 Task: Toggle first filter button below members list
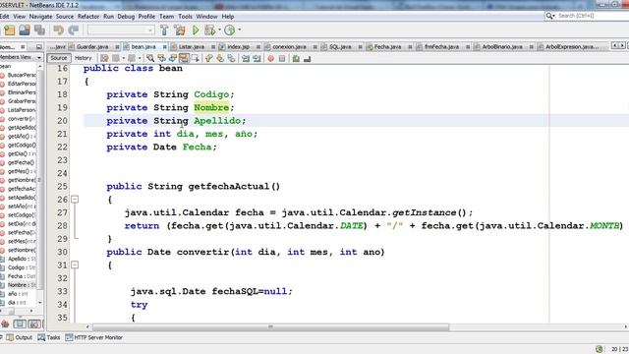point(5,324)
